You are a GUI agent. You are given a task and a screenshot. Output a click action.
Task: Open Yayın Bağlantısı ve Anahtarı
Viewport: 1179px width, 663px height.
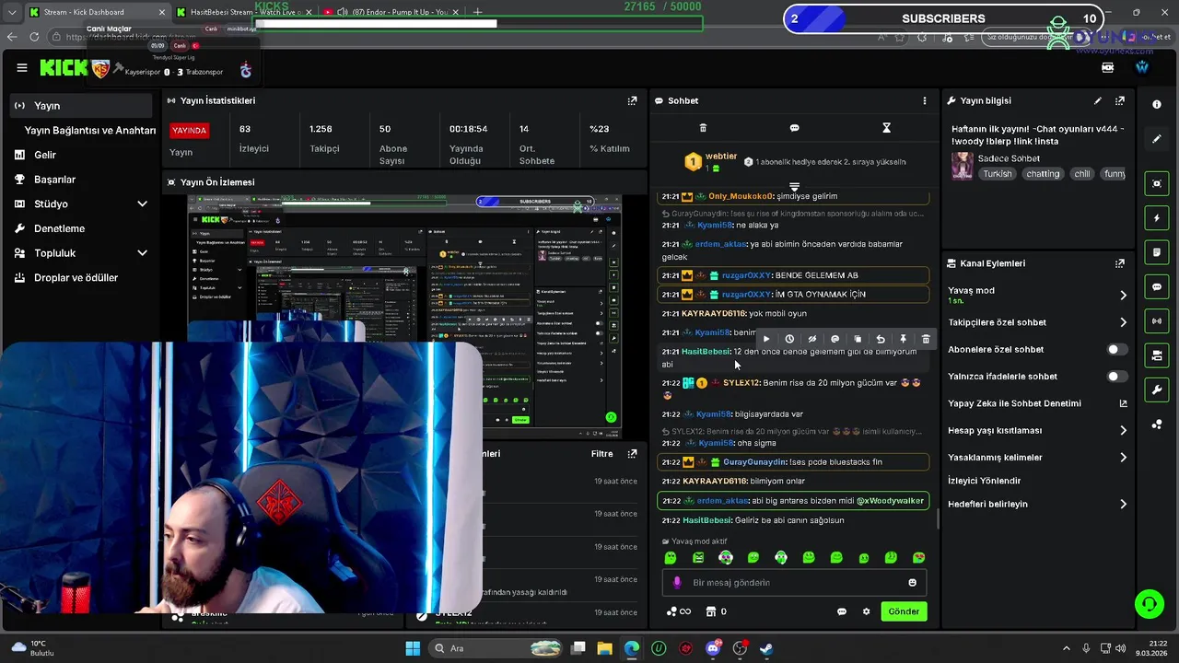(x=90, y=131)
